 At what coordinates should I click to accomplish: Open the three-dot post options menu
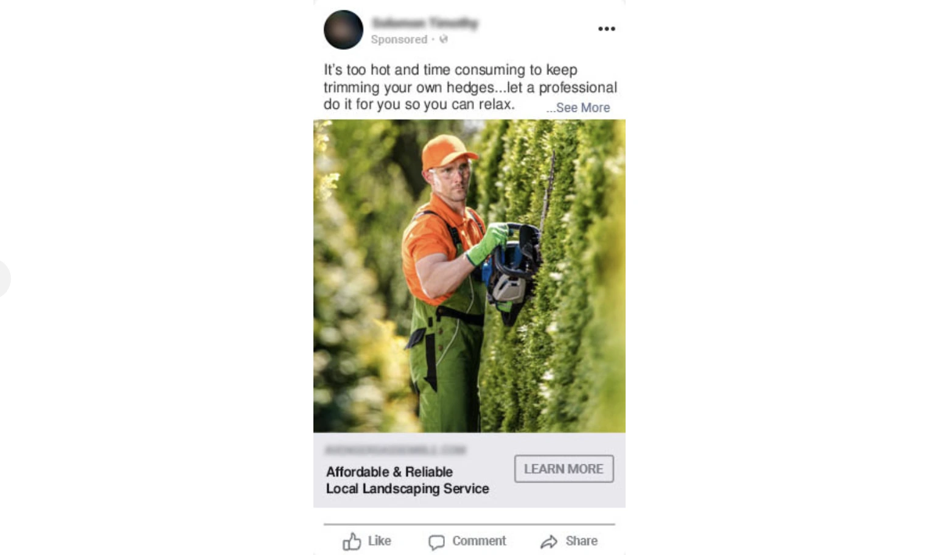tap(606, 29)
